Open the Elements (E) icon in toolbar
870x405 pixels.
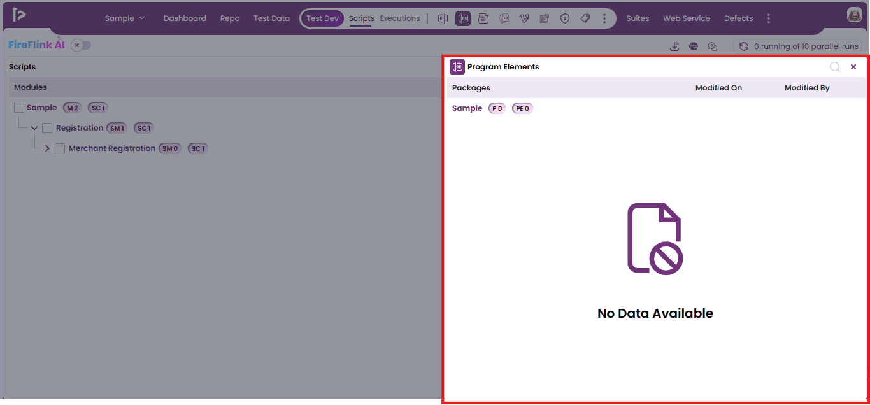click(443, 18)
